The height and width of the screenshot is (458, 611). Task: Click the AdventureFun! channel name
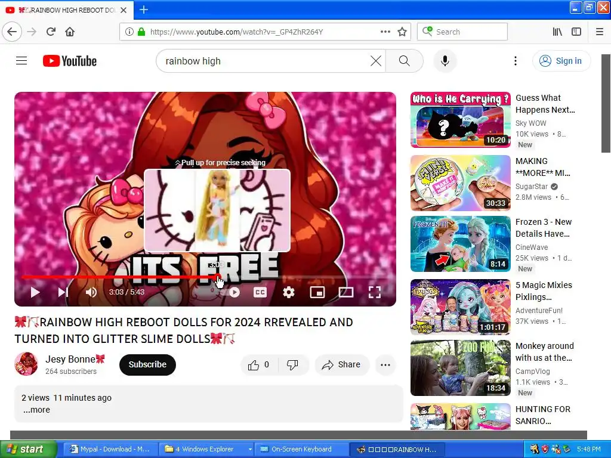(539, 310)
